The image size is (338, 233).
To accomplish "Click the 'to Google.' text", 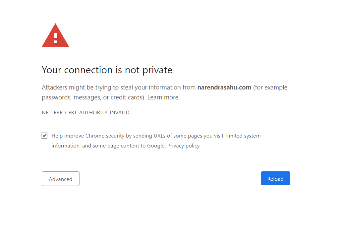I will click(153, 146).
